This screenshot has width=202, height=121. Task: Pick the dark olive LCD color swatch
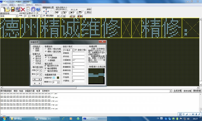[58, 78]
